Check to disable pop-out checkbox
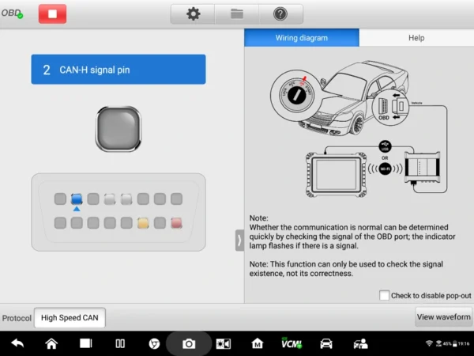The height and width of the screenshot is (356, 474). click(x=384, y=295)
